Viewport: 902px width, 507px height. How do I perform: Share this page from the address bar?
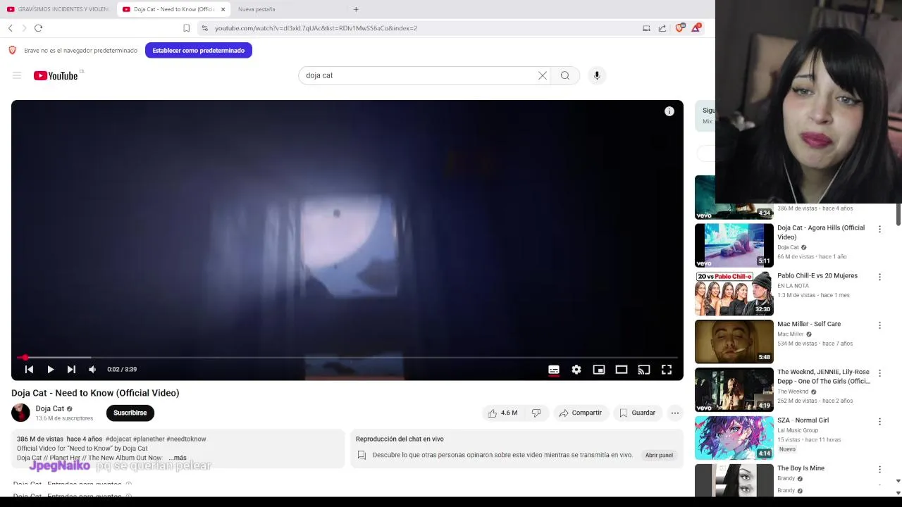(662, 28)
